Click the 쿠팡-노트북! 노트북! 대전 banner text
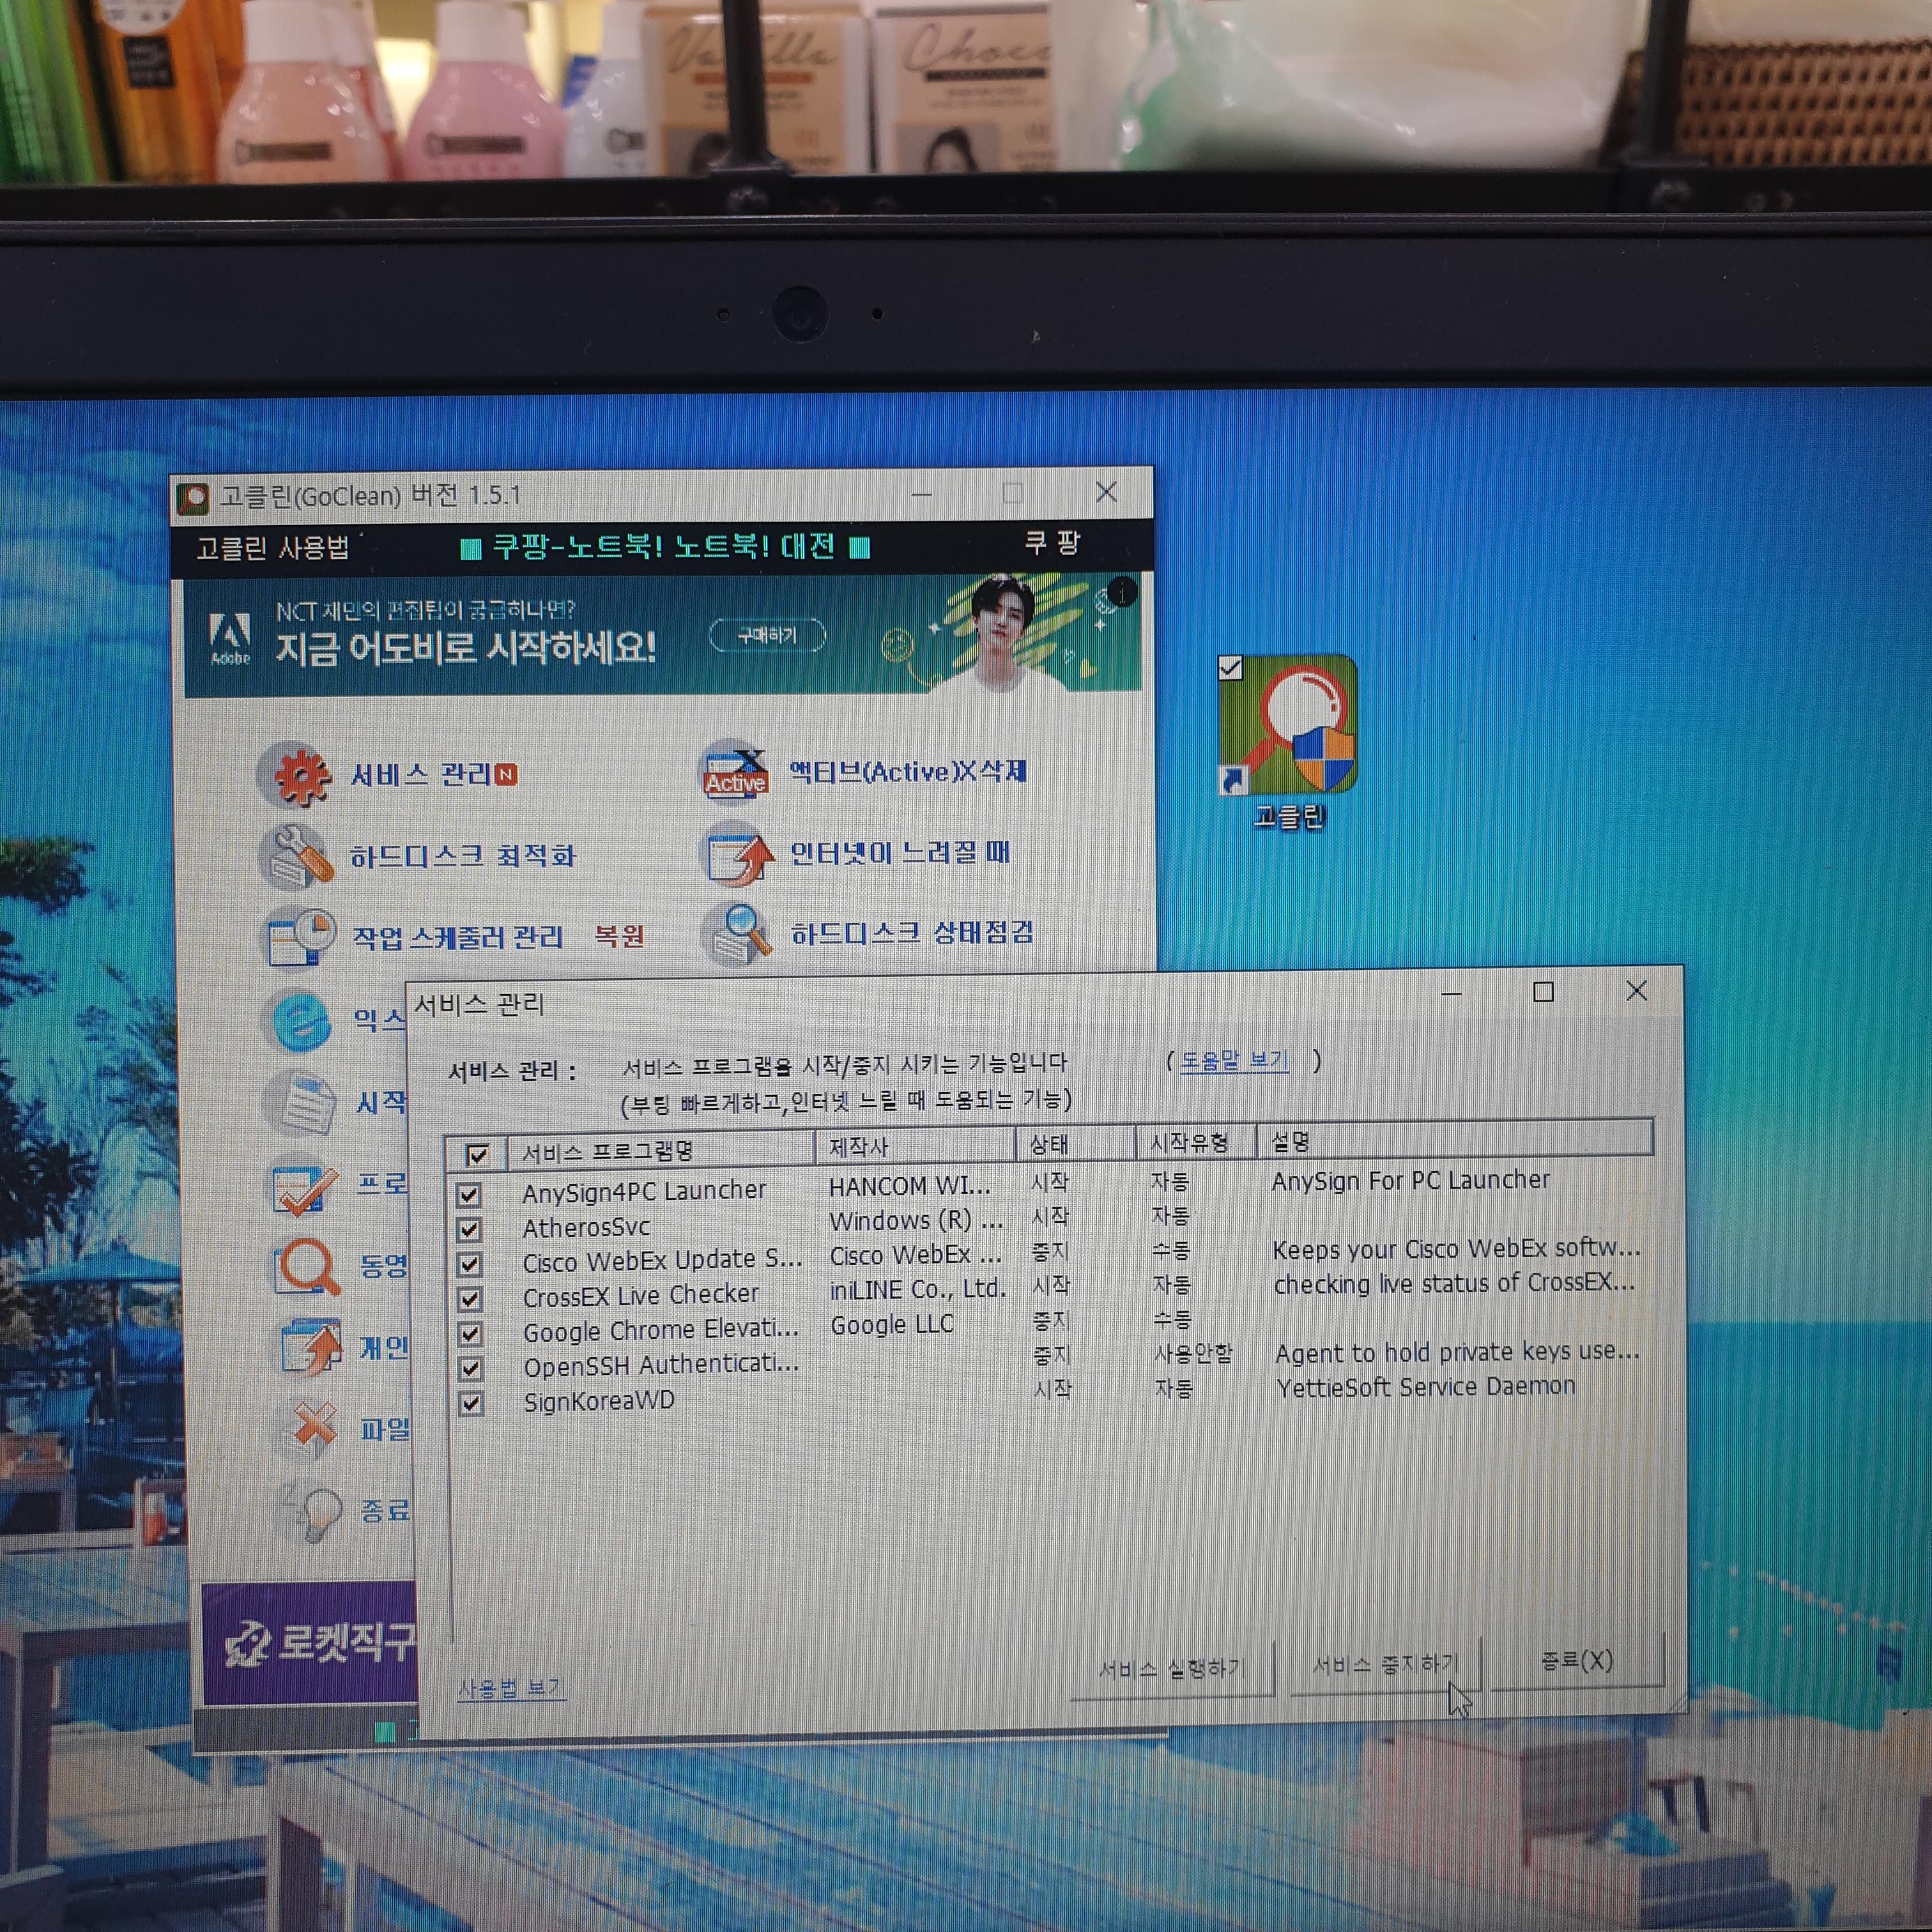This screenshot has width=1932, height=1932. (x=664, y=546)
